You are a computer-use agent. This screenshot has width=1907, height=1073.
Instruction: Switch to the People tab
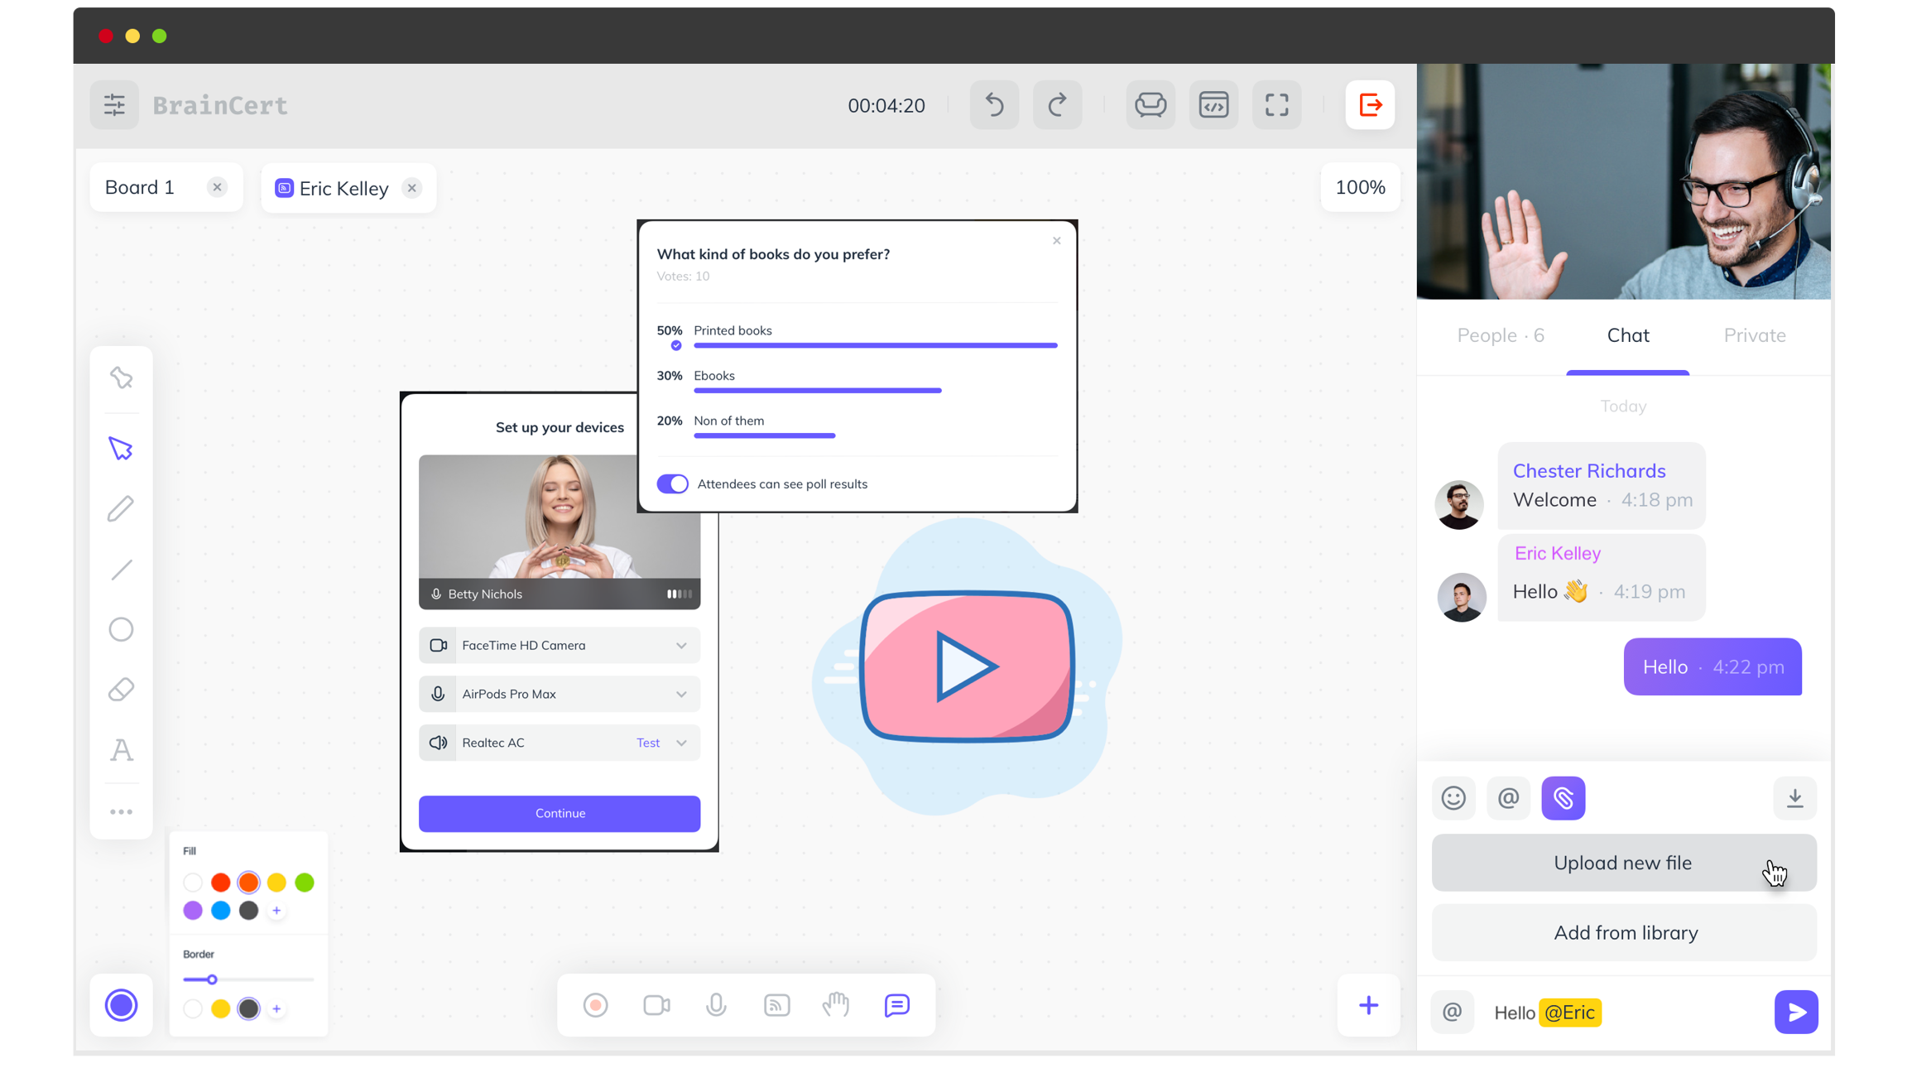point(1500,335)
